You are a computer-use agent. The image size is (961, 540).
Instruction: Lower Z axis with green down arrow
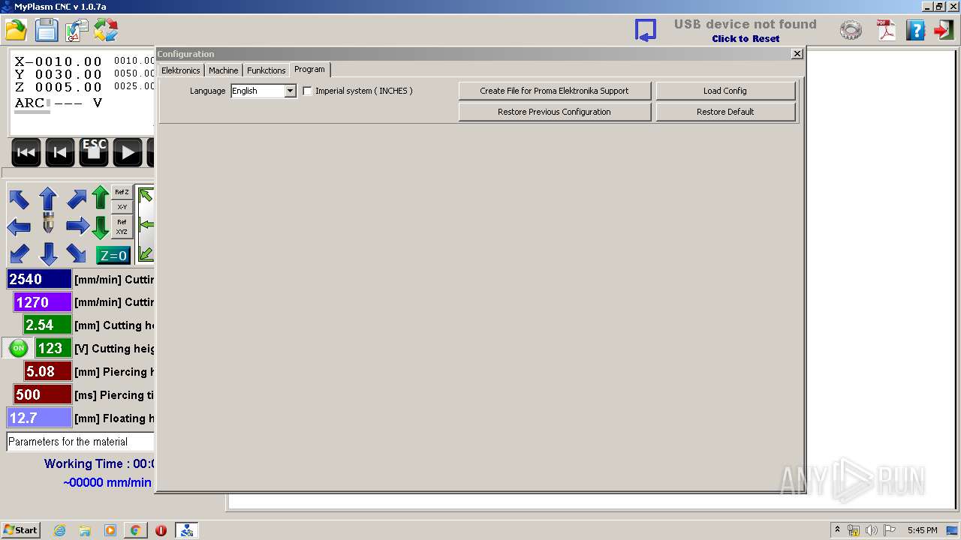(x=101, y=227)
